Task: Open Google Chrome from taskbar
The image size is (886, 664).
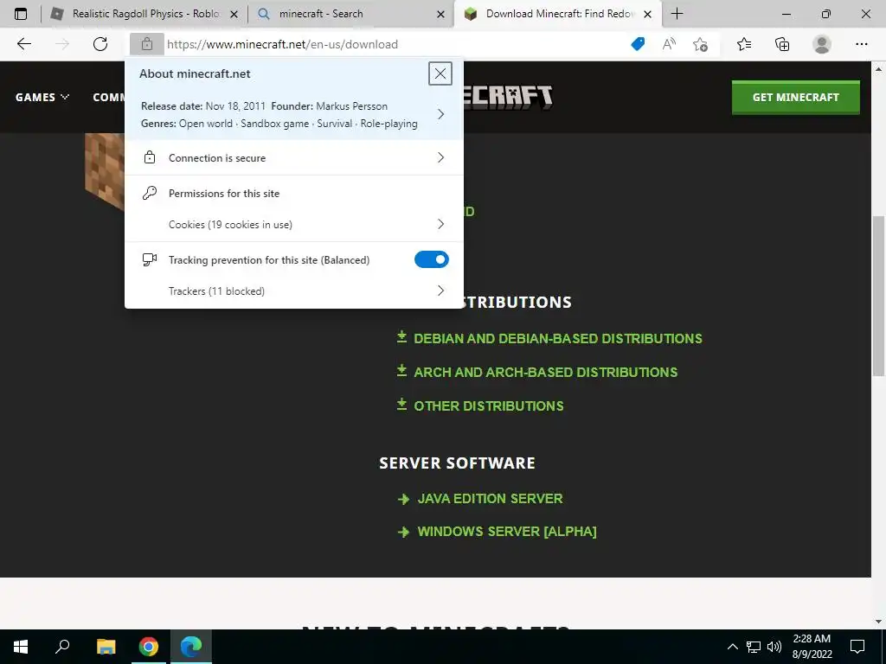Action: coord(149,647)
